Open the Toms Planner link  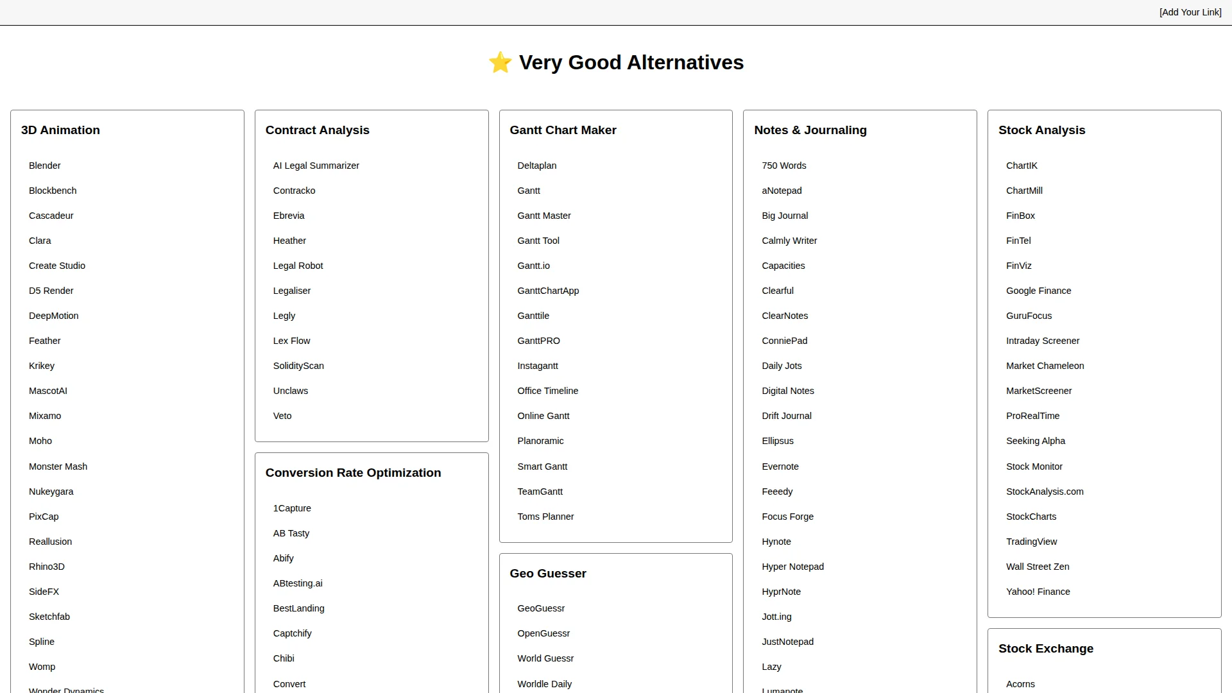(x=545, y=517)
